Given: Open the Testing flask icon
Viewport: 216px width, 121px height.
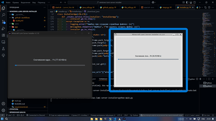Looking at the screenshot, I should pos(3,49).
